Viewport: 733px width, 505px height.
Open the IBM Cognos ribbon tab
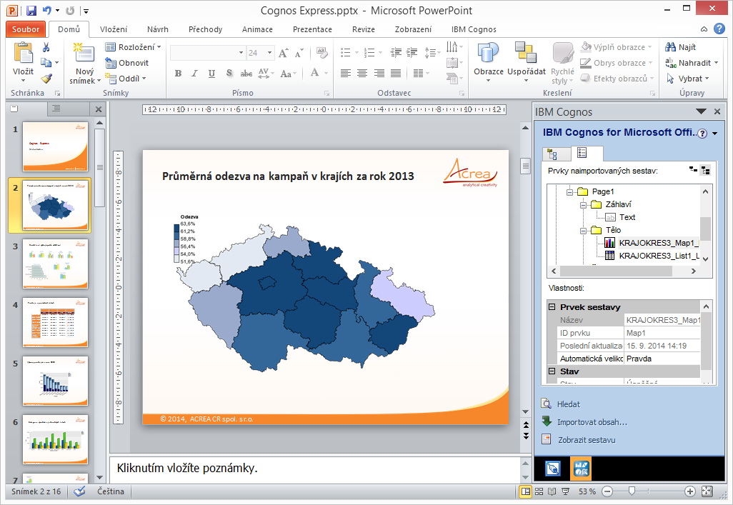click(474, 29)
